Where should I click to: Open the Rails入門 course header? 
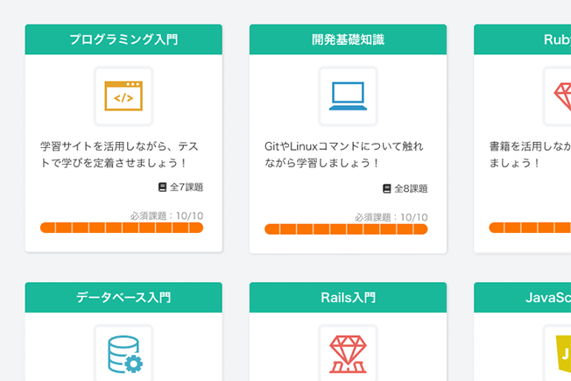coord(348,297)
